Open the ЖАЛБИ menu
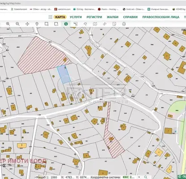This screenshot has height=179, width=186. 113,17
